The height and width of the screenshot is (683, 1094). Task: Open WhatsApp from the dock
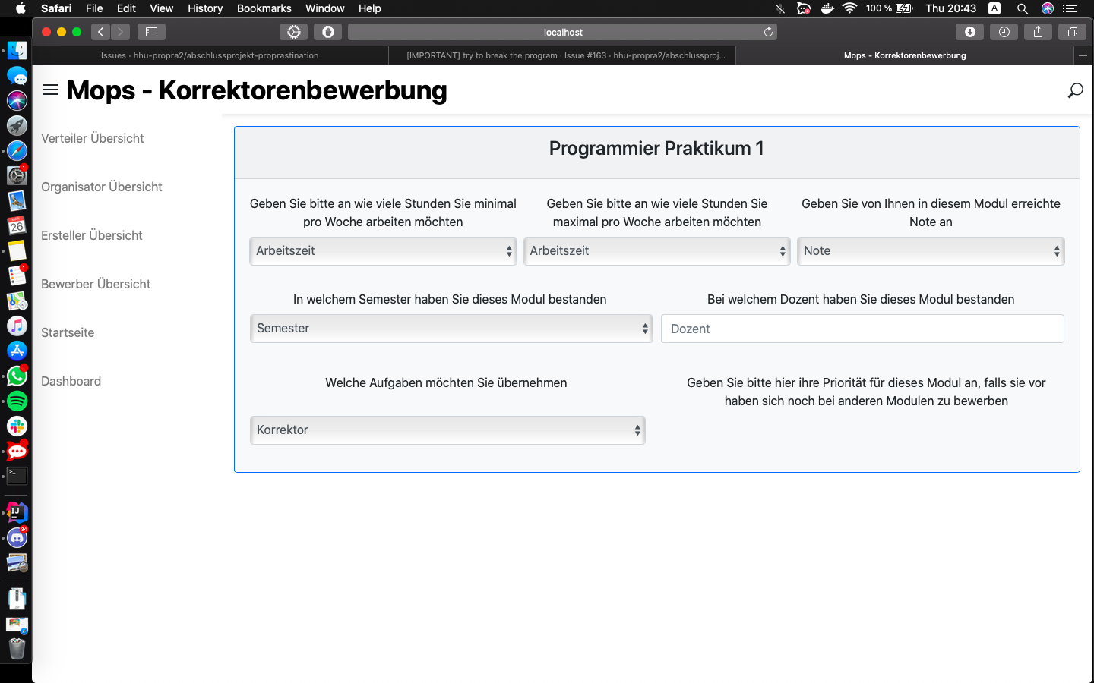pos(17,376)
